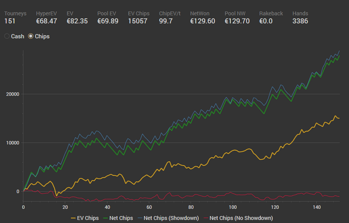Click the EV Chips value 15057
This screenshot has height=223, width=349.
[x=138, y=21]
